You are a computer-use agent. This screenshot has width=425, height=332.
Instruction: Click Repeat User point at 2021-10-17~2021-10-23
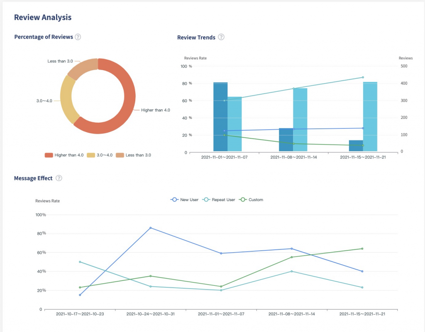(80, 262)
